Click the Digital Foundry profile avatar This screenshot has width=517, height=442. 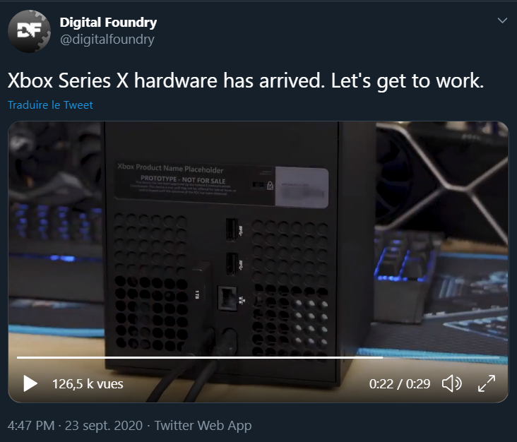(x=29, y=31)
